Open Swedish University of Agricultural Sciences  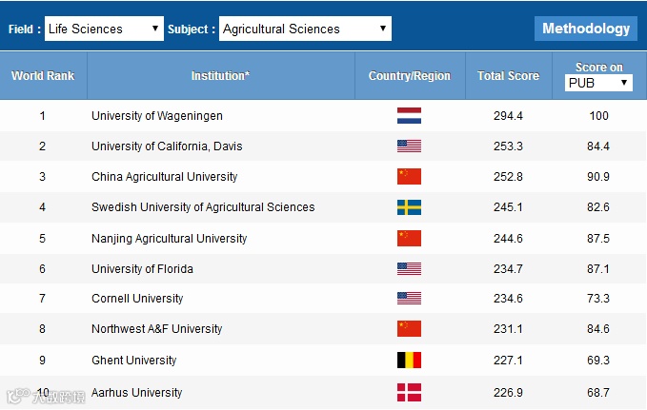click(203, 207)
